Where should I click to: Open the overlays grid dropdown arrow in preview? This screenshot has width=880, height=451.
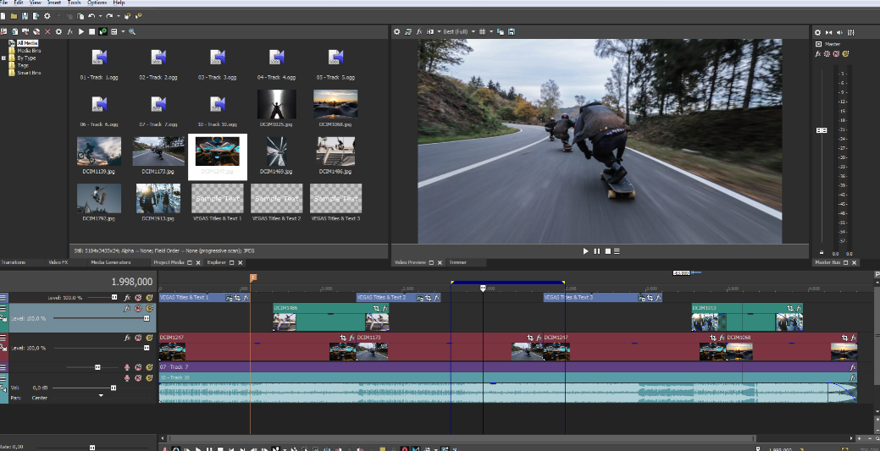pyautogui.click(x=493, y=31)
